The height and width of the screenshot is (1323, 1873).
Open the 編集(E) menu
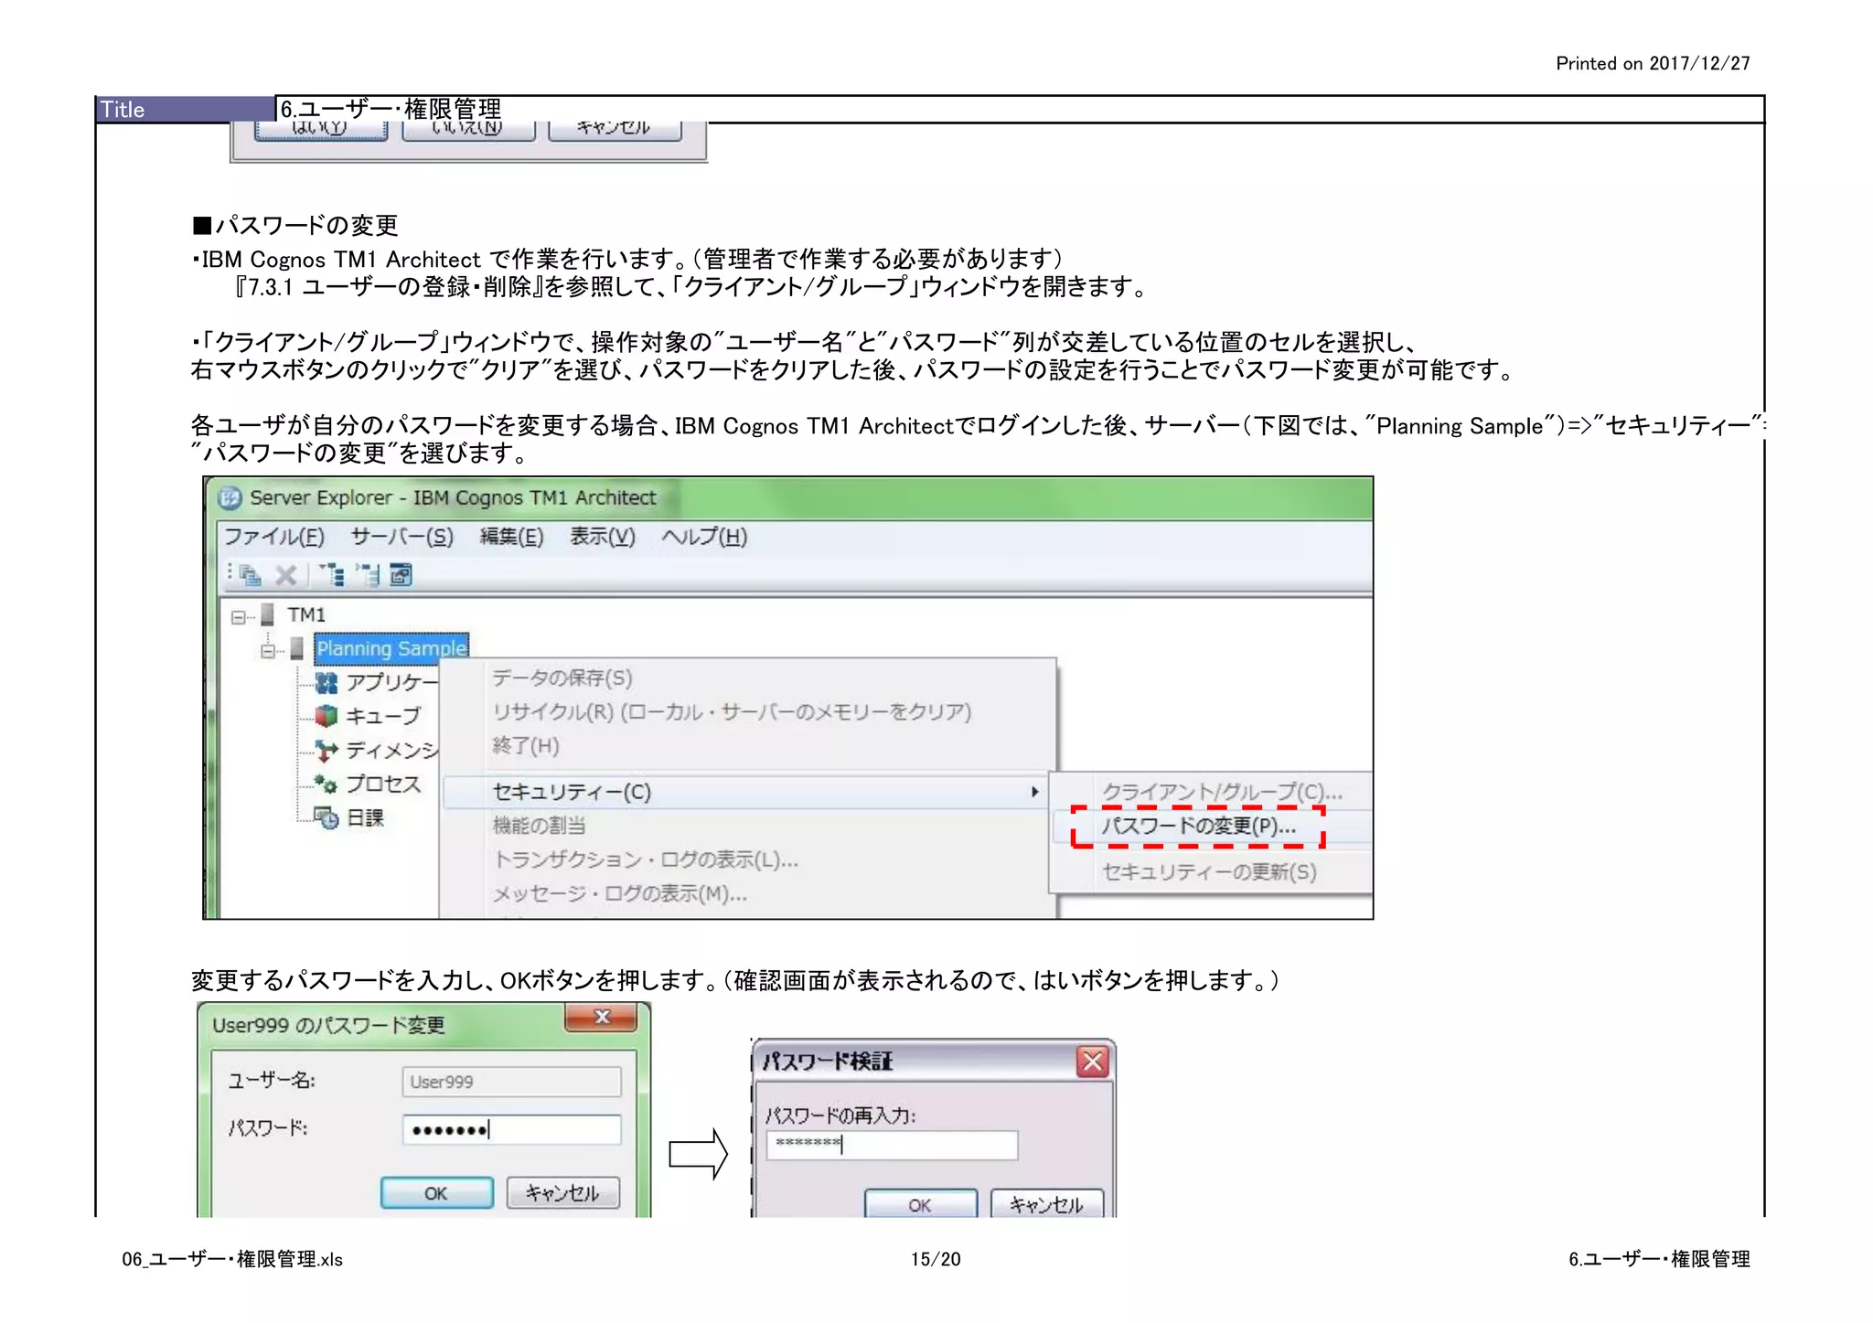(x=511, y=537)
